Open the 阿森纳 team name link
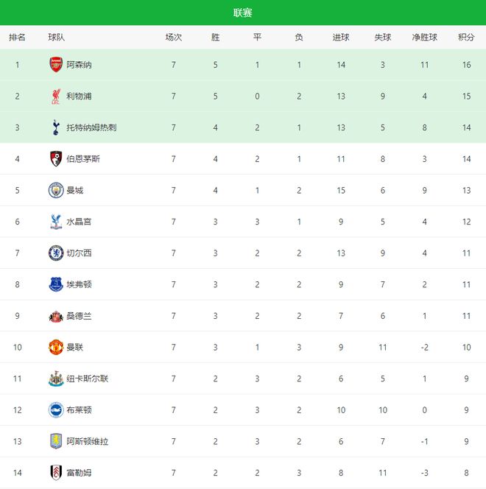 pyautogui.click(x=79, y=65)
